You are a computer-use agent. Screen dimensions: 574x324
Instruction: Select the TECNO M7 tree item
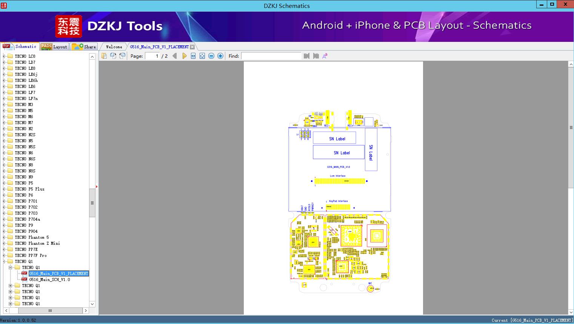[24, 123]
